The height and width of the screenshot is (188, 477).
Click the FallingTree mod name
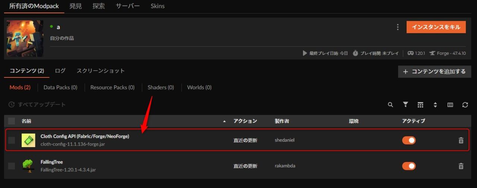pos(52,162)
